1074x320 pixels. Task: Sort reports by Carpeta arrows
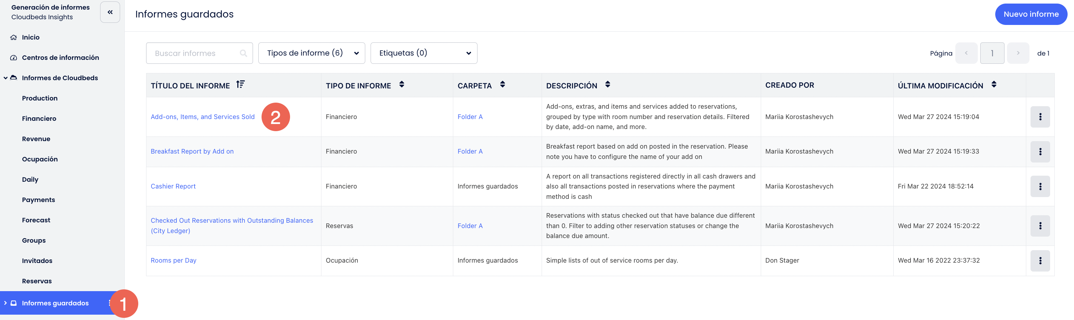point(502,84)
